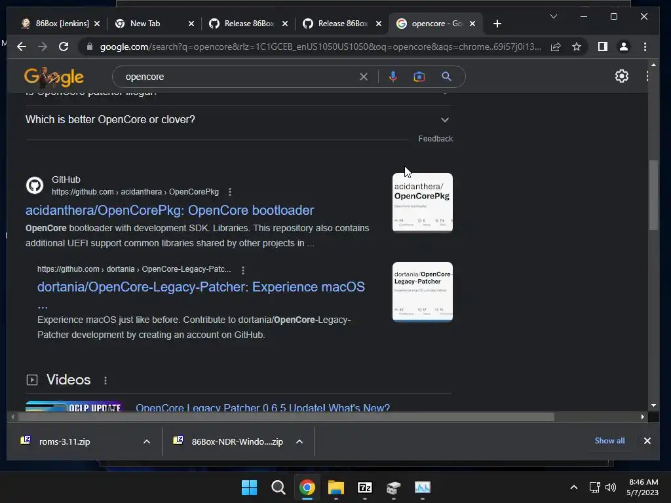This screenshot has height=503, width=671.
Task: Click the Google doodle logo
Action: 54,77
